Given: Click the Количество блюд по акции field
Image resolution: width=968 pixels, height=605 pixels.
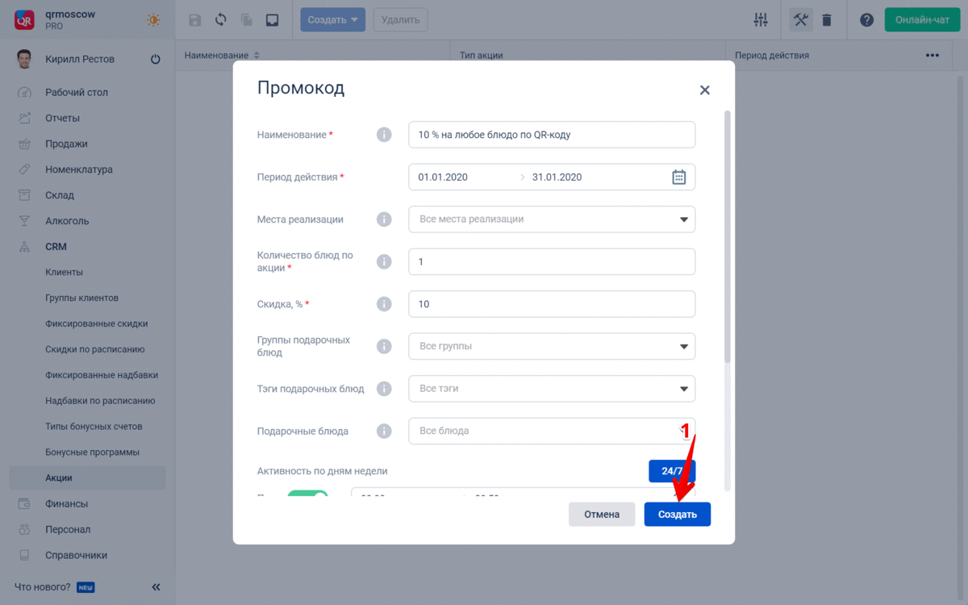Looking at the screenshot, I should pyautogui.click(x=552, y=261).
